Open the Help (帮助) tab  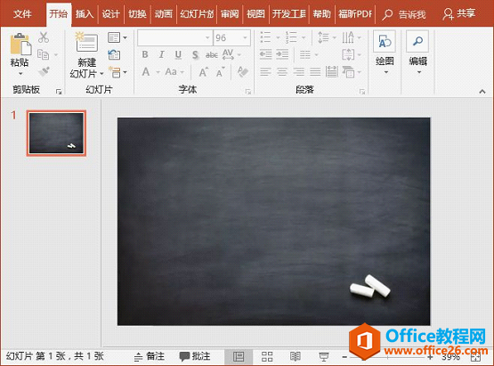pos(321,14)
